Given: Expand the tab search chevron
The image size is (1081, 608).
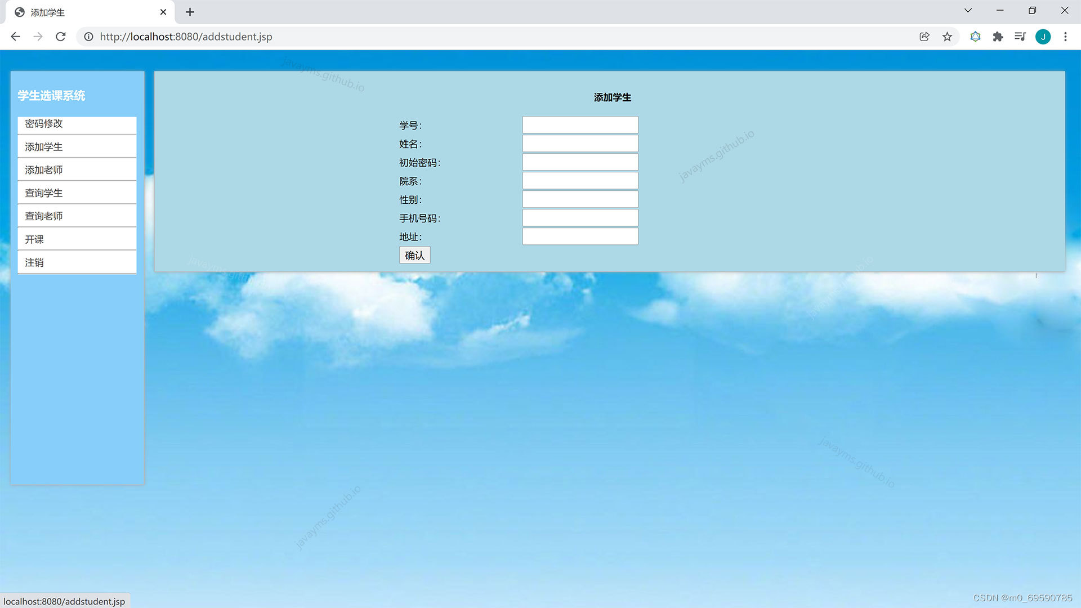Looking at the screenshot, I should coord(968,11).
